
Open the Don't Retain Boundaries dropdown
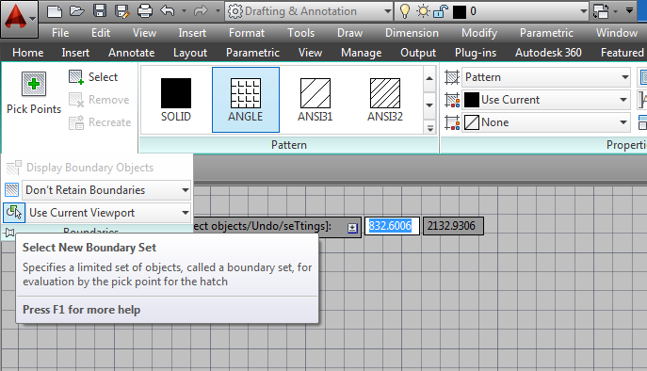tap(106, 190)
